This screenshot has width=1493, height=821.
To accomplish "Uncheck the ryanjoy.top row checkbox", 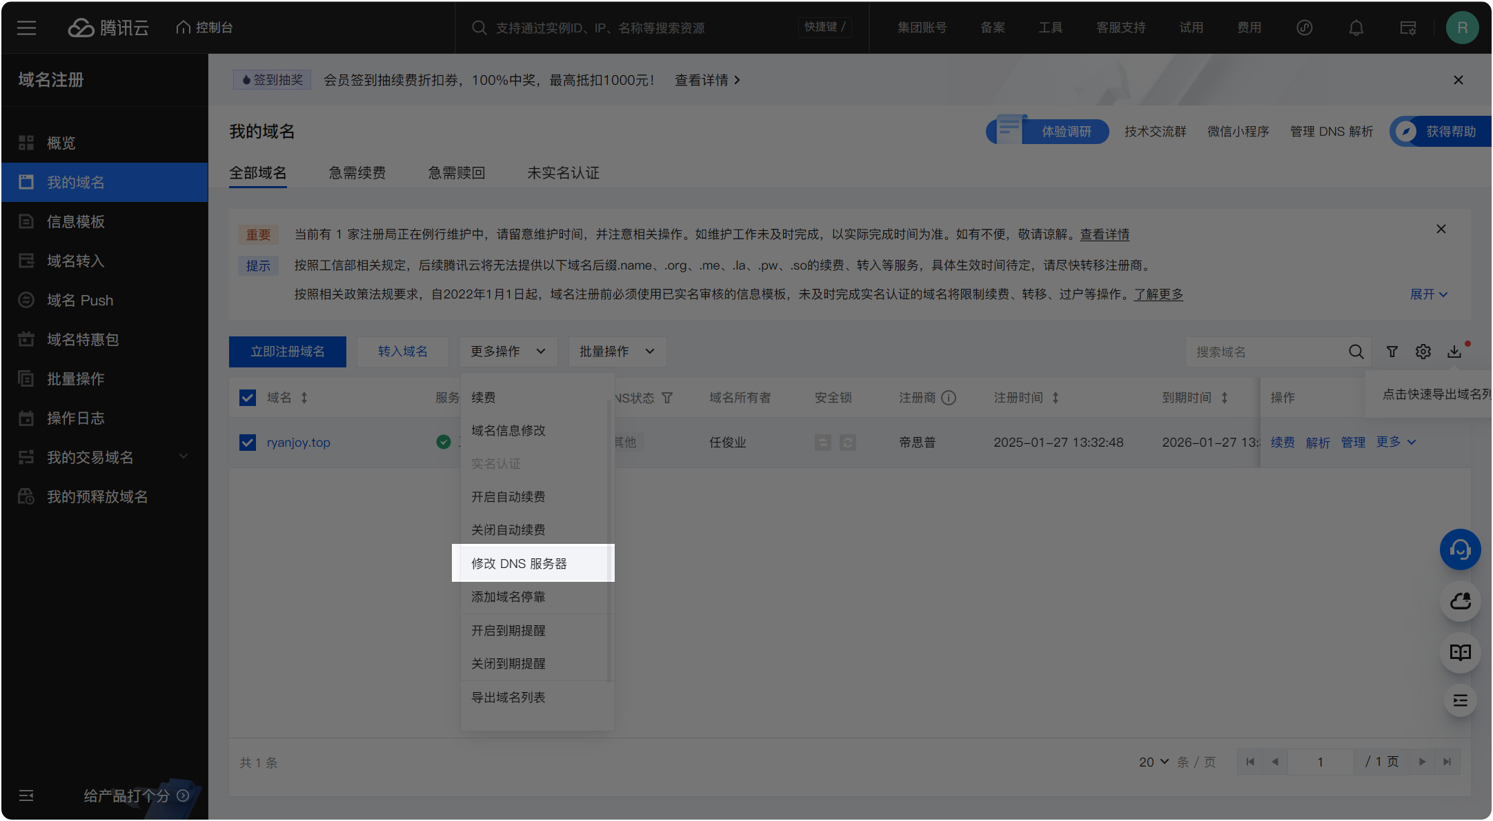I will click(x=247, y=442).
